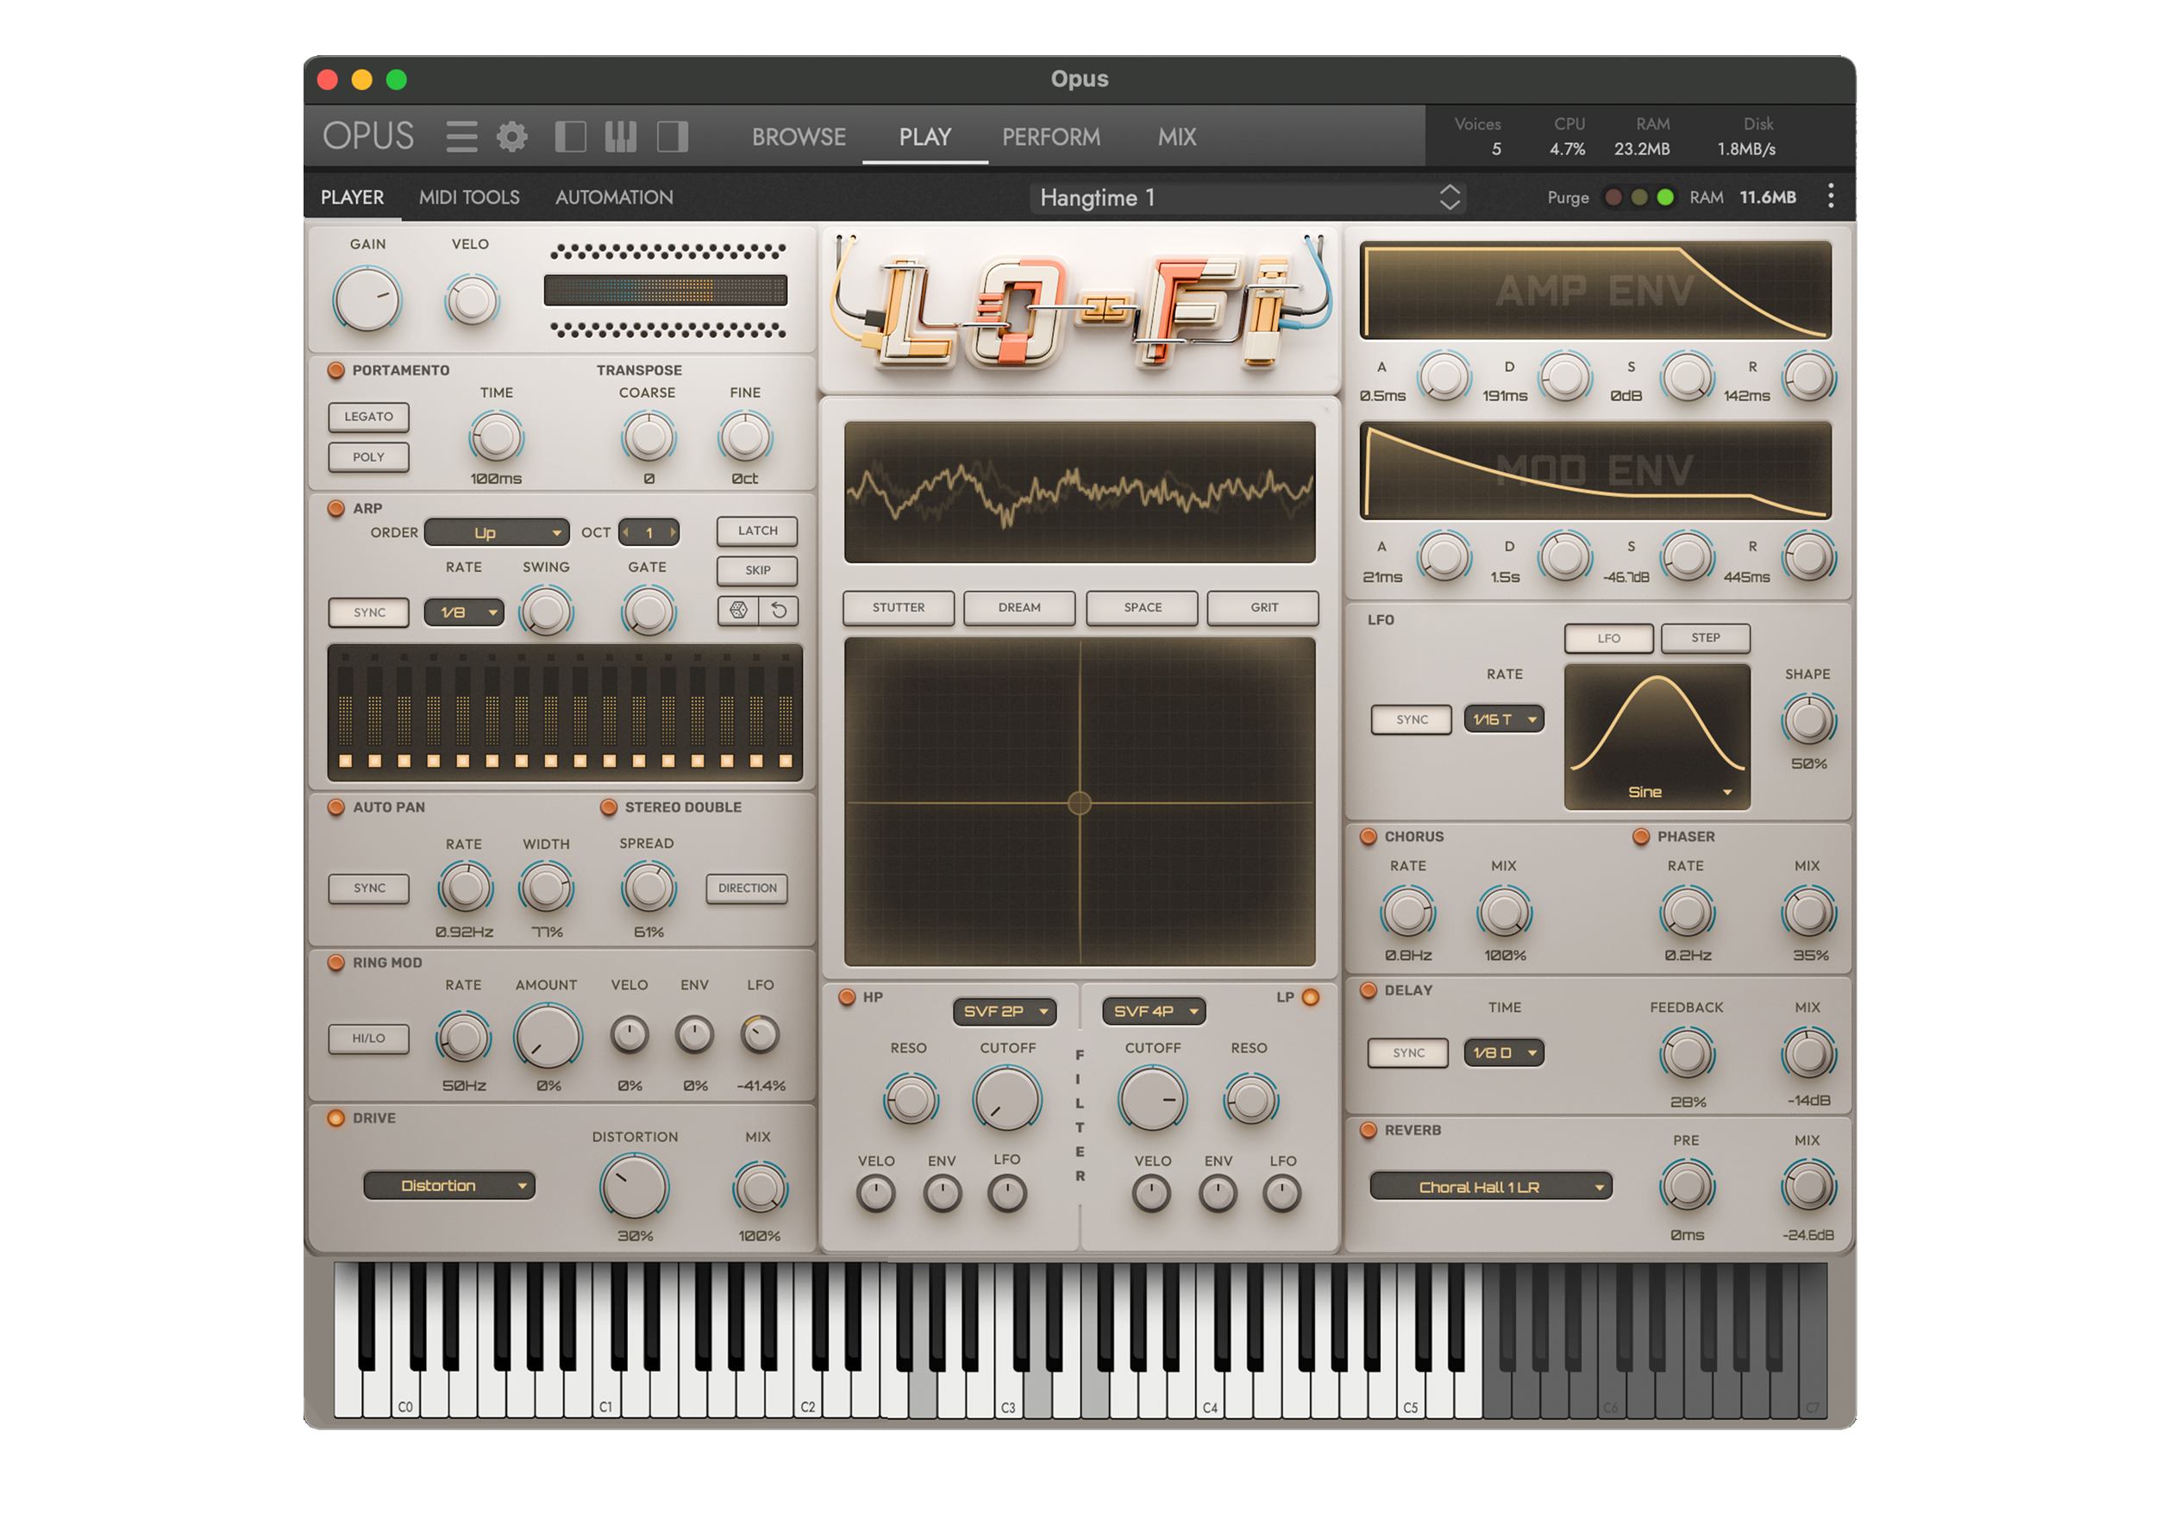Click the LFO Shape knob

point(1808,721)
